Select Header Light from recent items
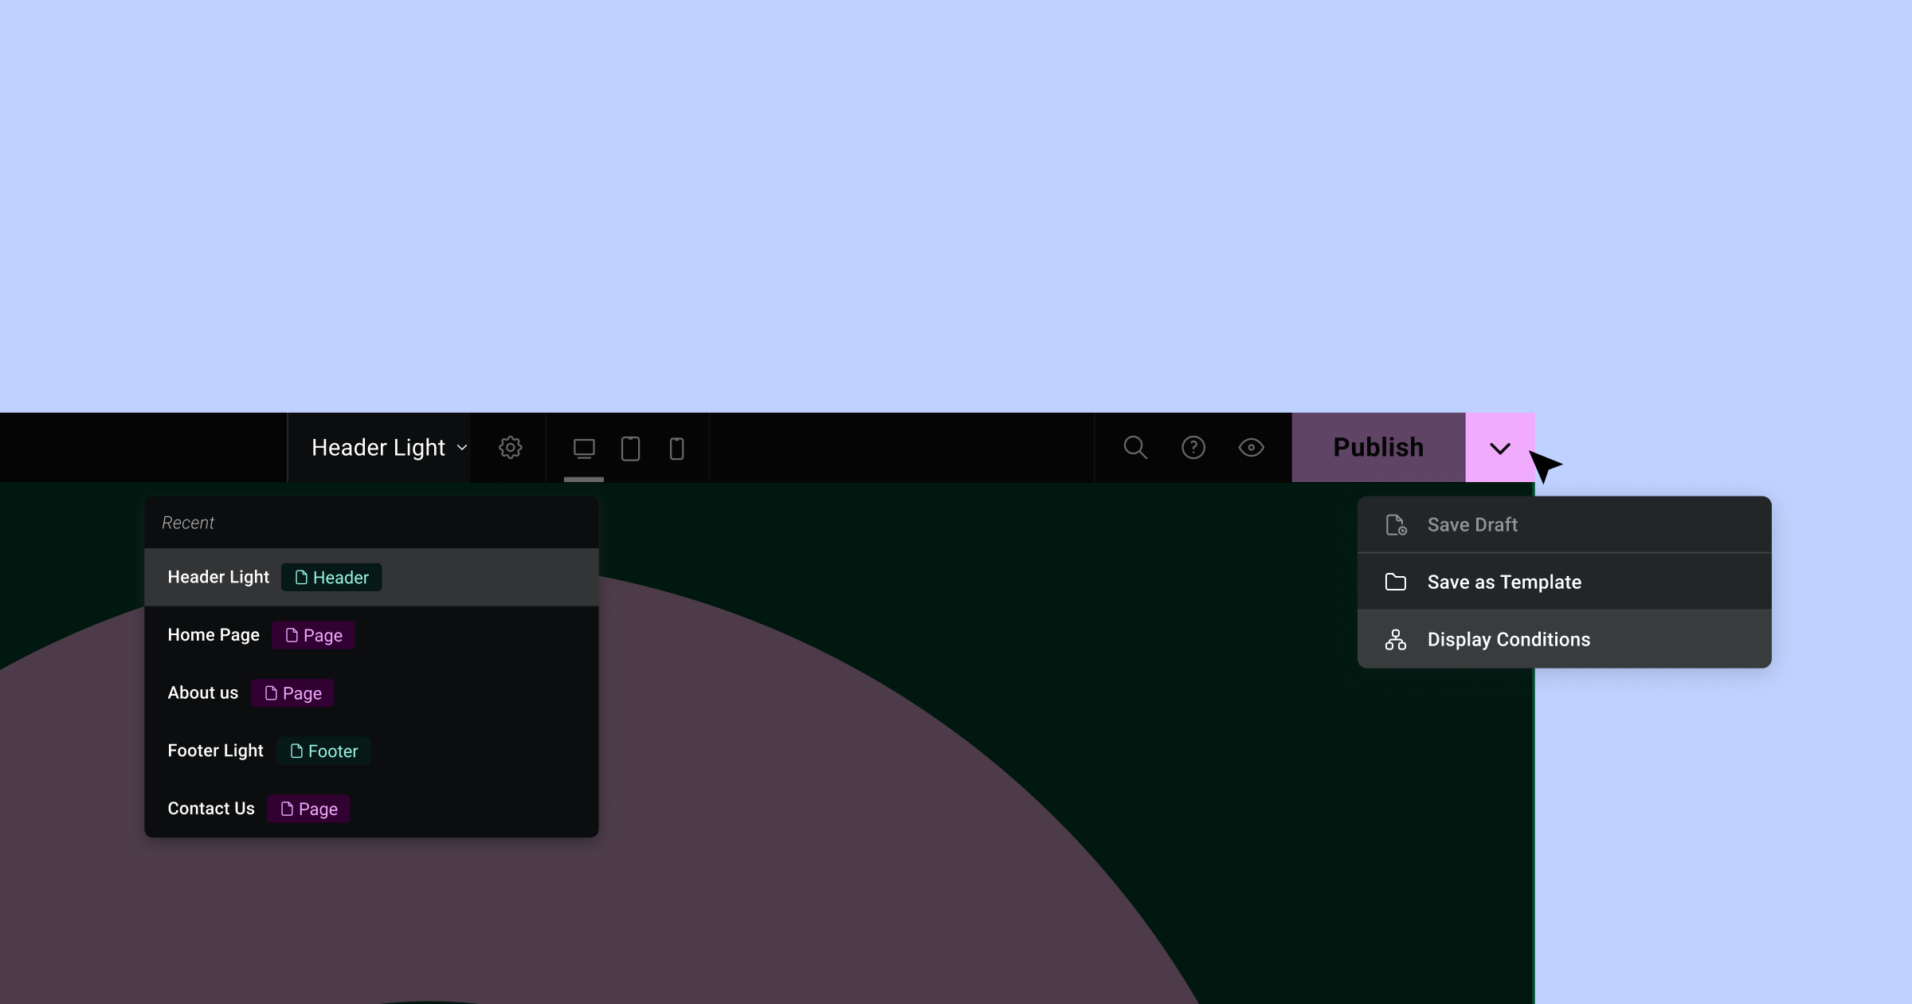Image resolution: width=1912 pixels, height=1004 pixels. [217, 577]
